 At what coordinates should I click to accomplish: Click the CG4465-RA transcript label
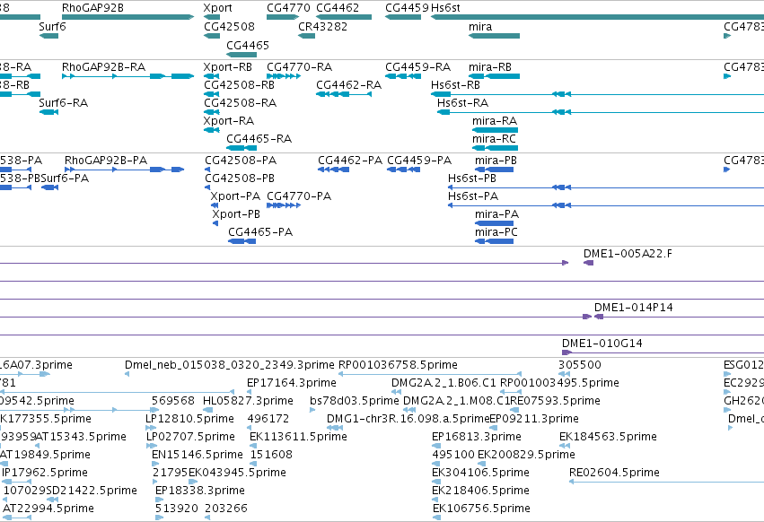click(x=259, y=139)
